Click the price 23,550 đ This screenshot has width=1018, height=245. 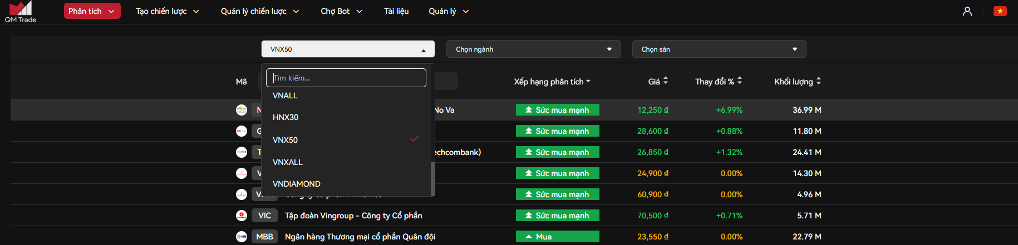tap(653, 237)
